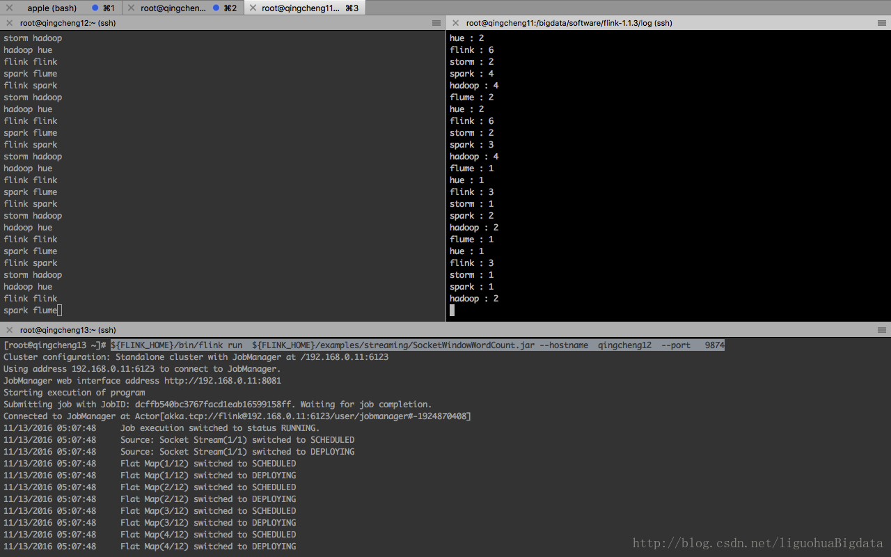Screen dimensions: 891x557
Task: Open the http://192.168.0.11:8081 JobManager address
Action: pyautogui.click(x=223, y=381)
